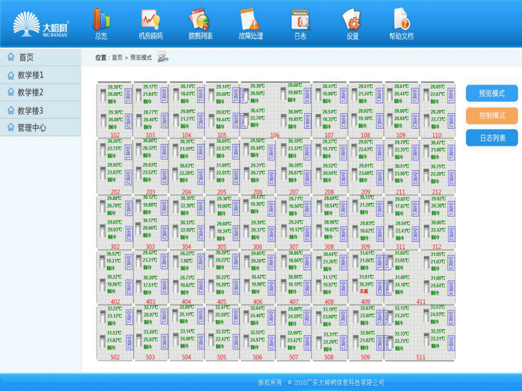The width and height of the screenshot is (522, 391).
Task: Click room number 110
Action: point(437,135)
